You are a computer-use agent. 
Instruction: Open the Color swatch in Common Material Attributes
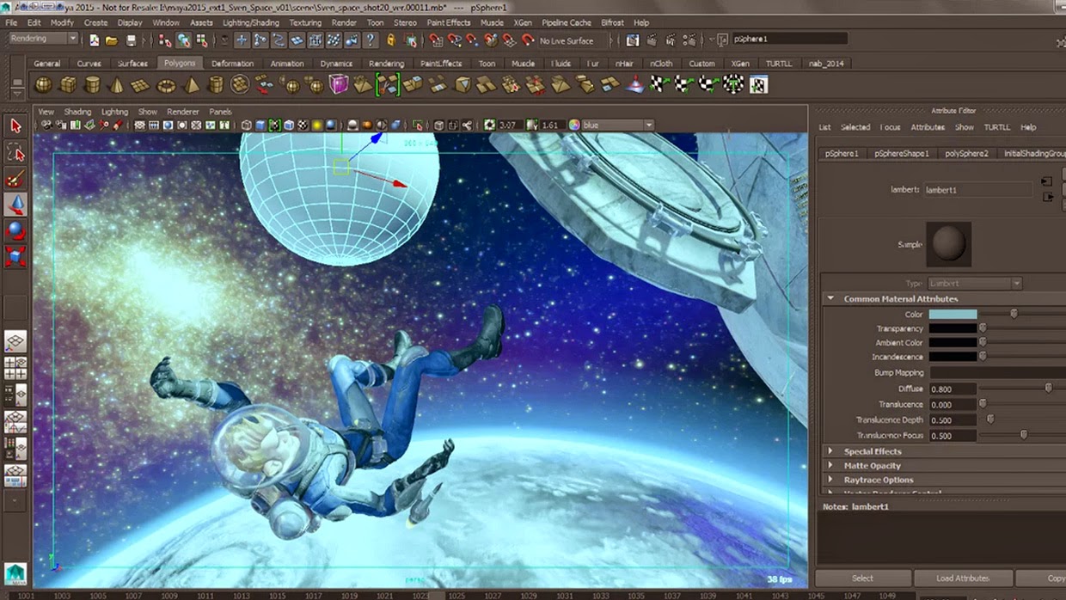tap(955, 314)
